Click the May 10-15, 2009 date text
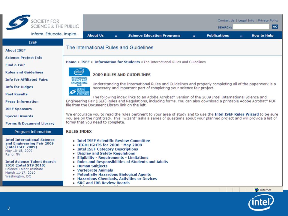Viewport: 288px width, 216px height. 19,151
